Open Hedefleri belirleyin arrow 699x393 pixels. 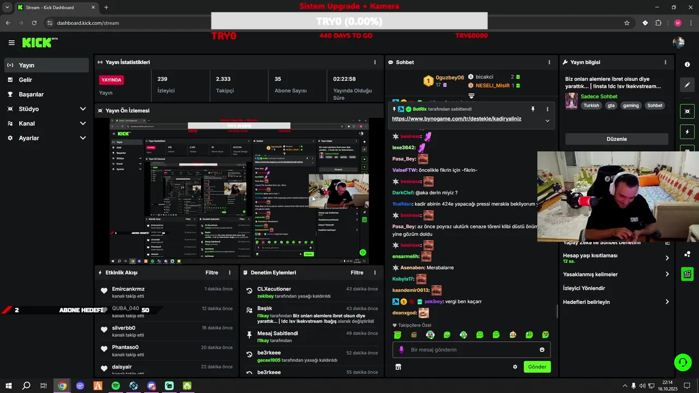click(667, 302)
